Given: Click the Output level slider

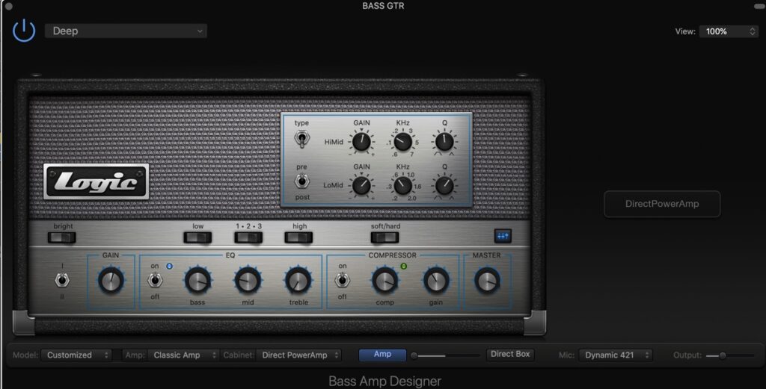Looking at the screenshot, I should click(730, 356).
